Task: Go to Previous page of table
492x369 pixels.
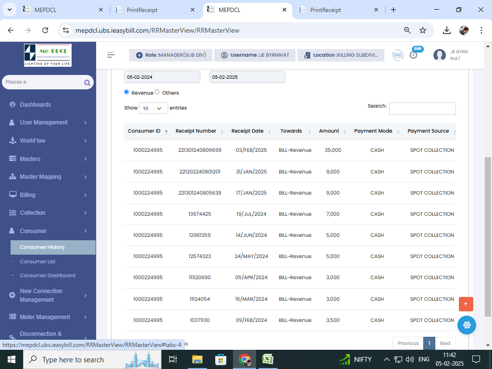Action: coord(408,343)
